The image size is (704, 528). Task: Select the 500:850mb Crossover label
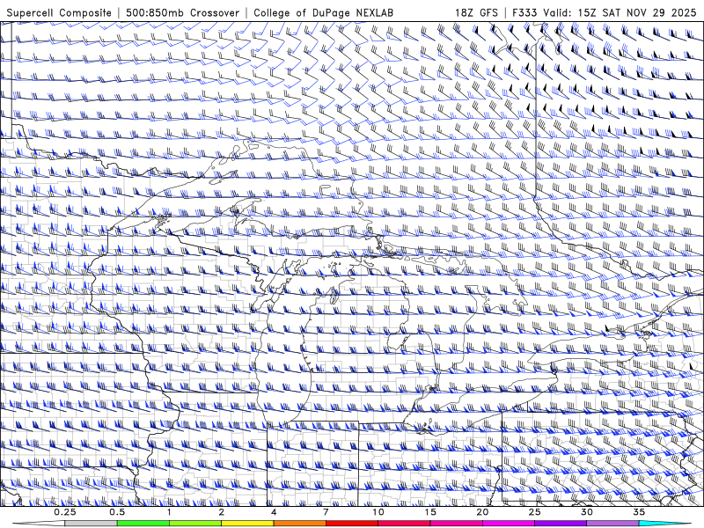(x=183, y=13)
